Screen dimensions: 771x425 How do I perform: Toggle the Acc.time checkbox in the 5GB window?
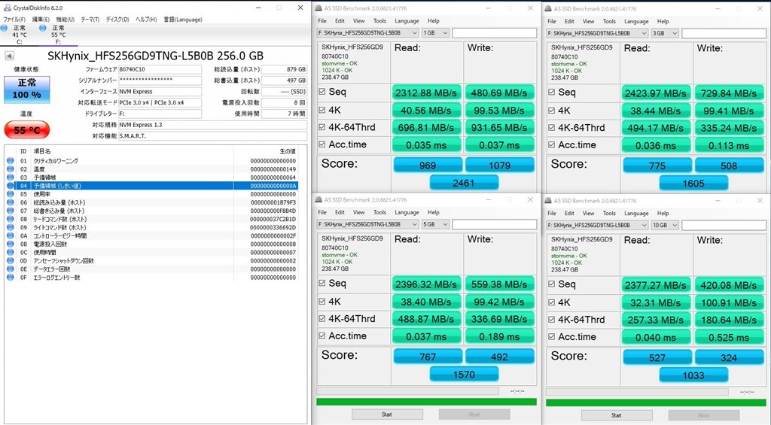(322, 336)
